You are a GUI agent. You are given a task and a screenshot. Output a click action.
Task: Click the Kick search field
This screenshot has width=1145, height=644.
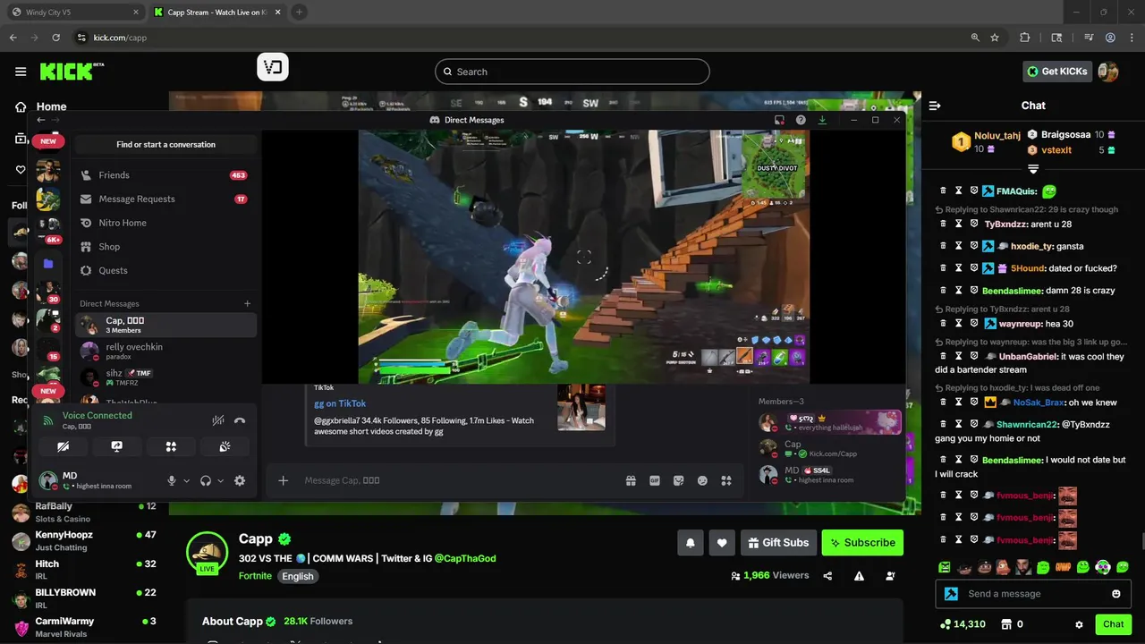572,72
